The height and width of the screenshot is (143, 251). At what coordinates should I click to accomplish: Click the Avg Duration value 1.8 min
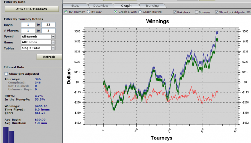click(x=41, y=123)
